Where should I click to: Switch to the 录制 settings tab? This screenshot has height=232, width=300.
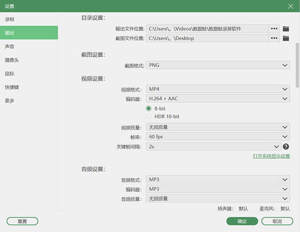(29, 19)
